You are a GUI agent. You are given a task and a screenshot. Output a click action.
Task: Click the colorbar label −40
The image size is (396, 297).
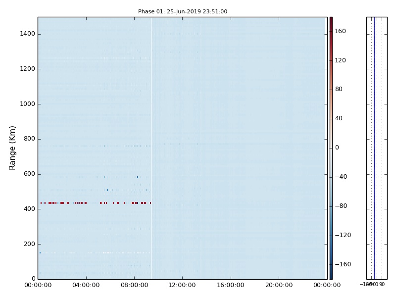tap(341, 177)
